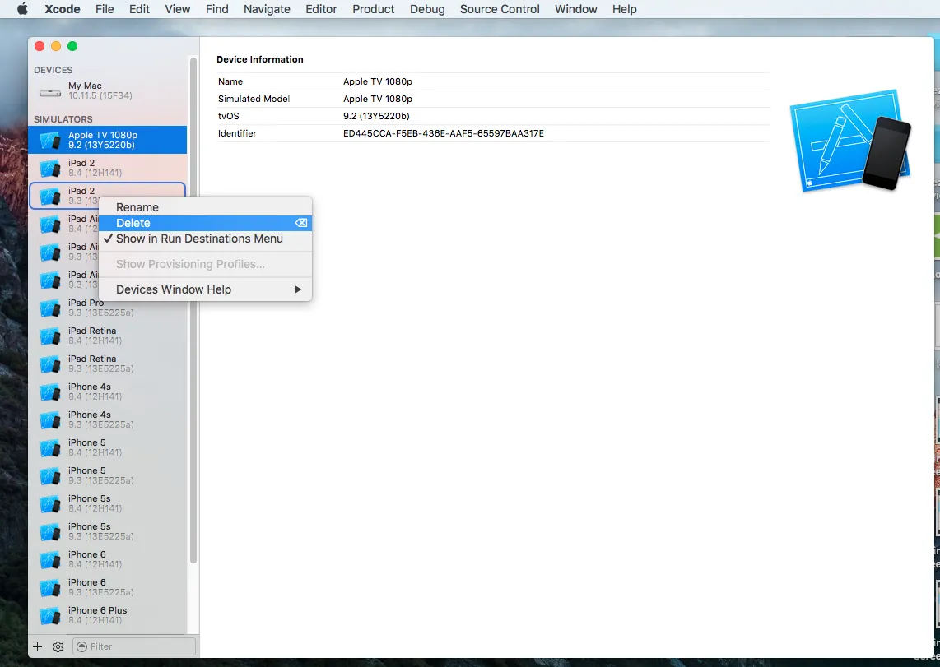Open the Edit menu

[139, 9]
